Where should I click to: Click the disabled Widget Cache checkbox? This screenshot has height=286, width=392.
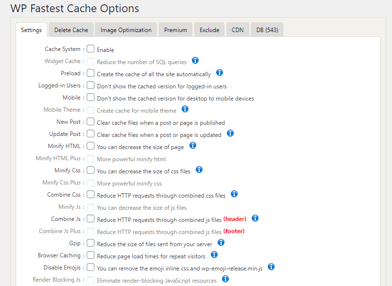click(x=91, y=62)
